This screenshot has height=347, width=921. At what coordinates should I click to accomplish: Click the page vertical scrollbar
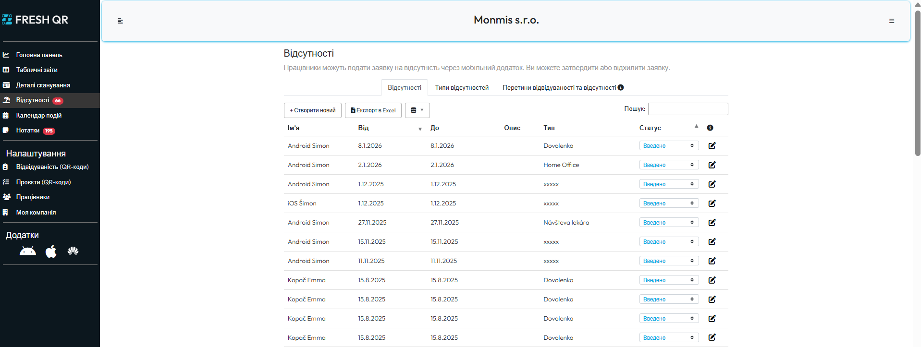917,82
